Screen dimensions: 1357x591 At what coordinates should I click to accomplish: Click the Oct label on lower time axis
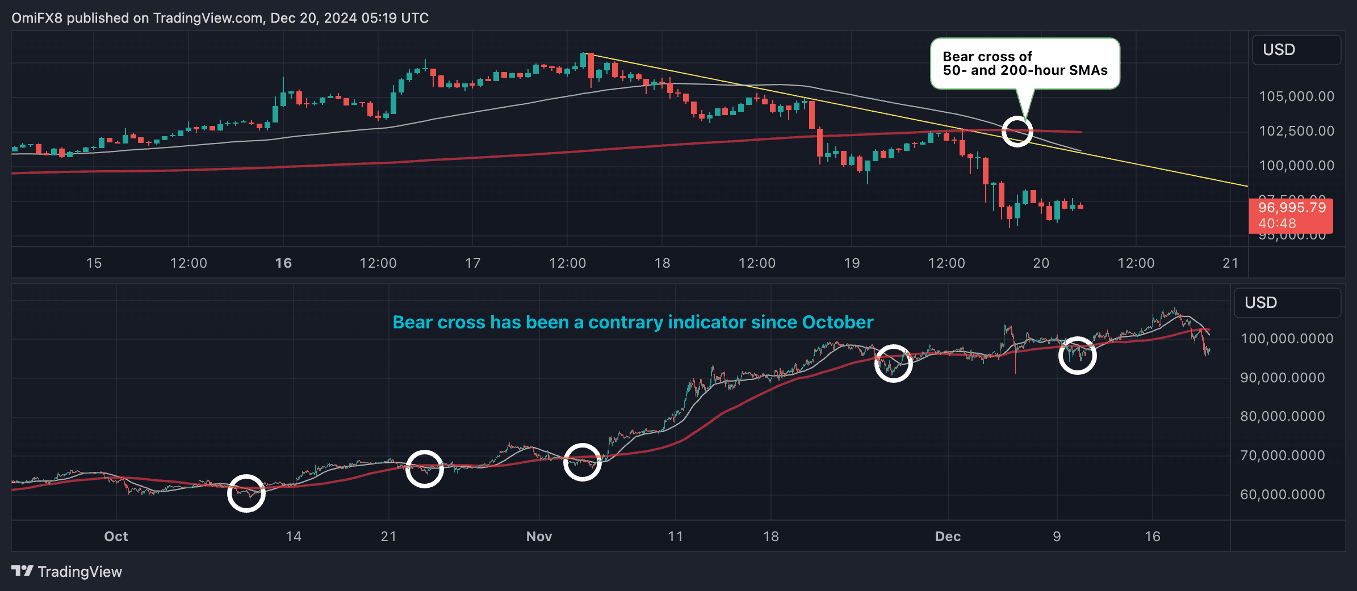pyautogui.click(x=116, y=537)
